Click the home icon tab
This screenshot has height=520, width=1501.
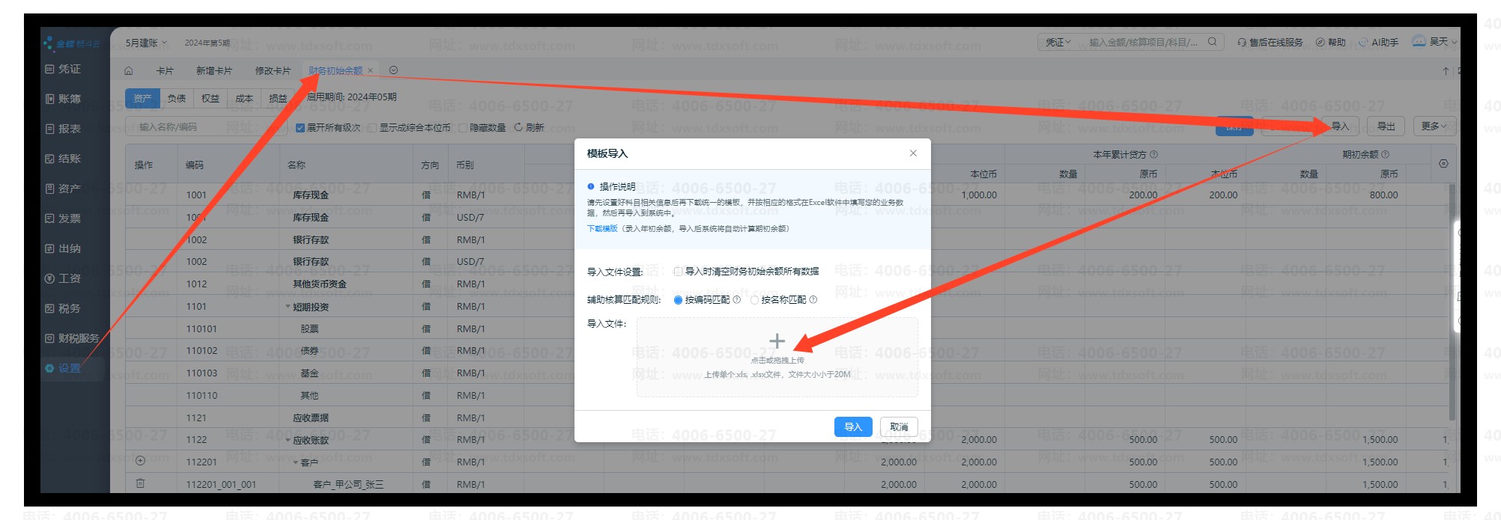point(129,71)
